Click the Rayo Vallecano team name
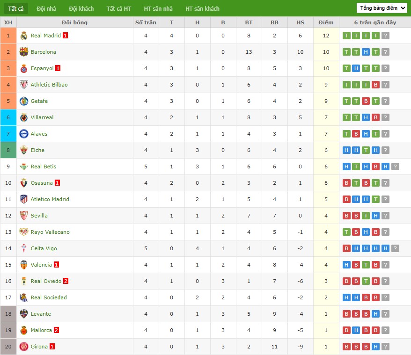 coord(50,232)
